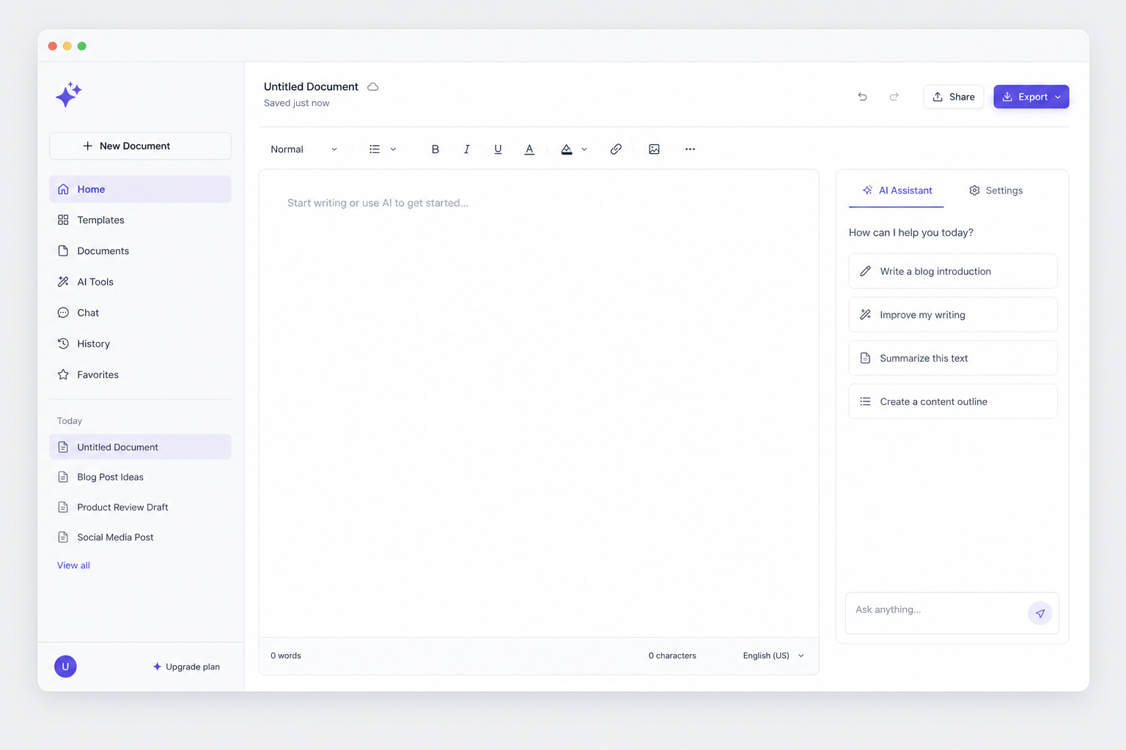
Task: Open the Normal text style dropdown
Action: 303,149
